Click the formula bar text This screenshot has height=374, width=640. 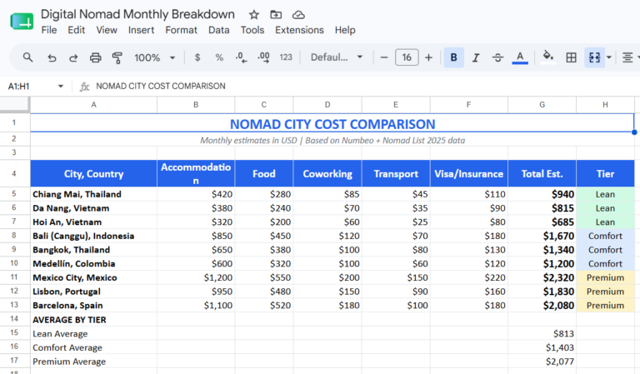click(x=161, y=86)
